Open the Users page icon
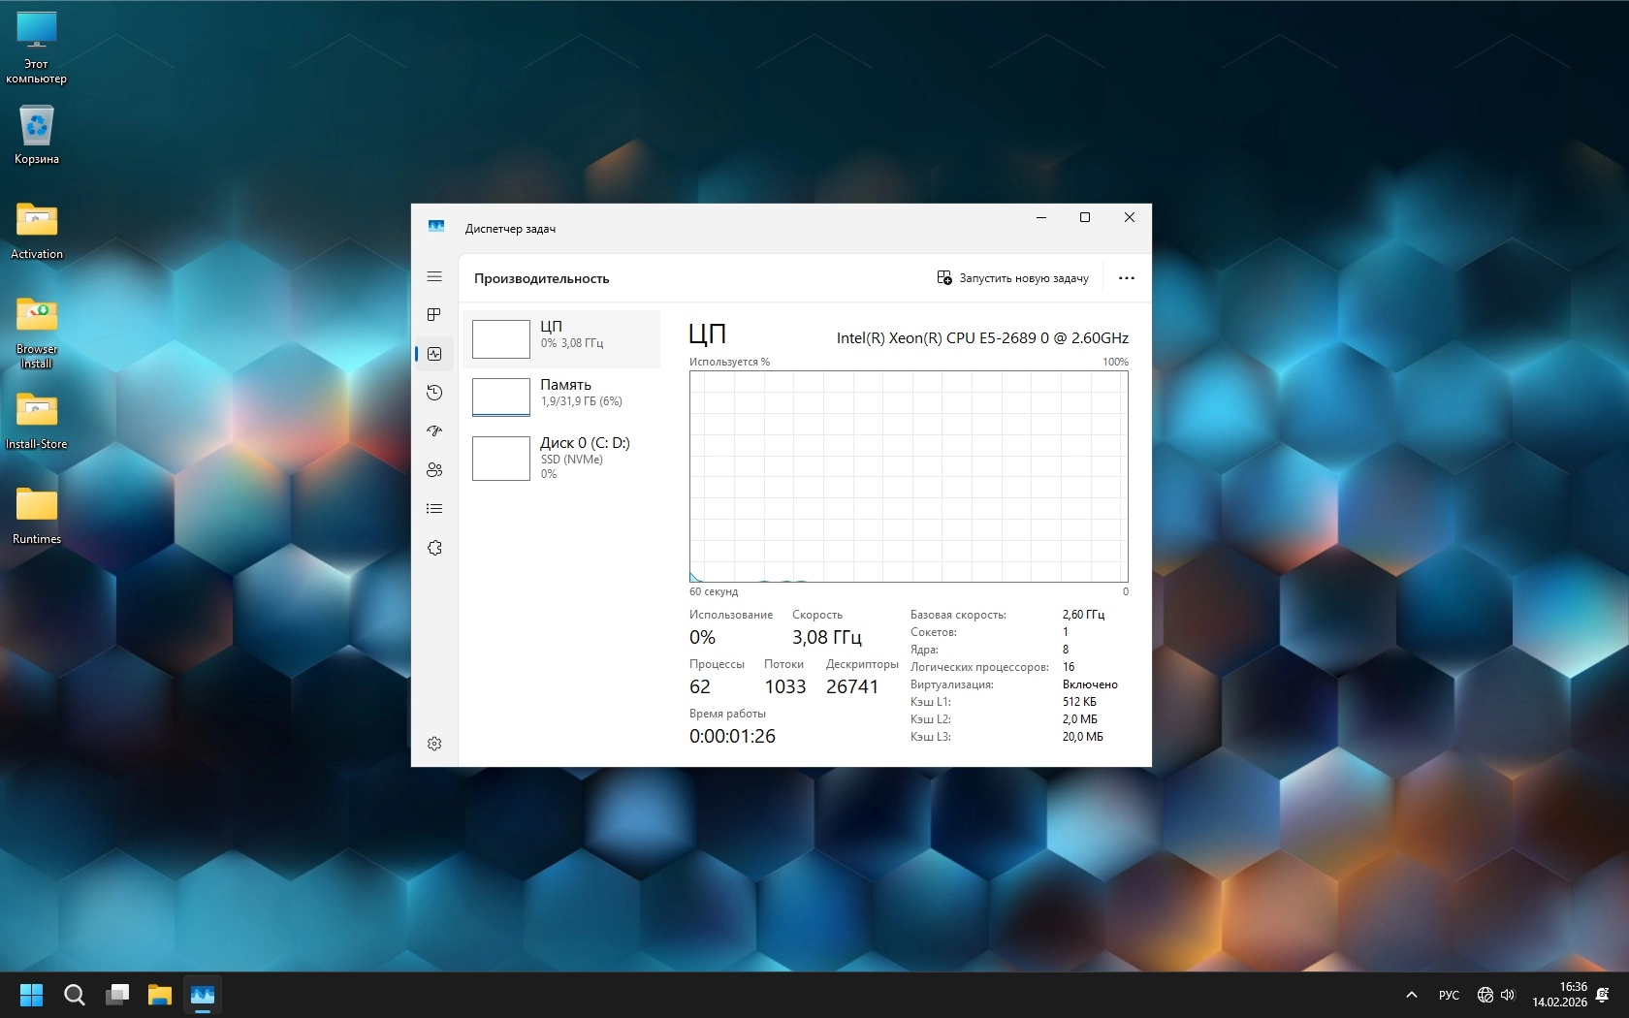This screenshot has height=1018, width=1629. coord(434,470)
